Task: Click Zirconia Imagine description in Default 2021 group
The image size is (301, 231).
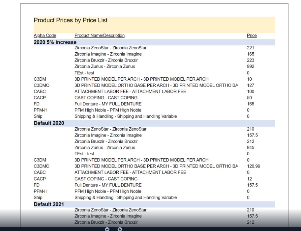Action: [x=108, y=216]
